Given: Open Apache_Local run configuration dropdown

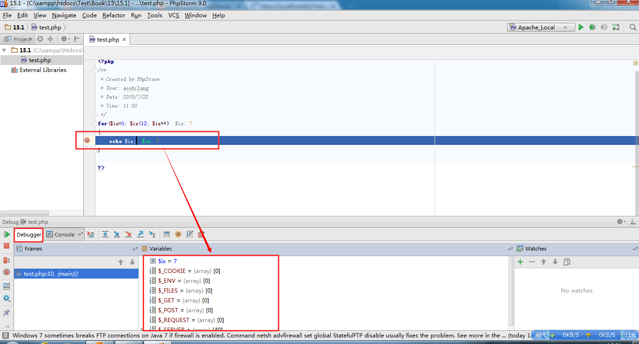Looking at the screenshot, I should [x=541, y=28].
